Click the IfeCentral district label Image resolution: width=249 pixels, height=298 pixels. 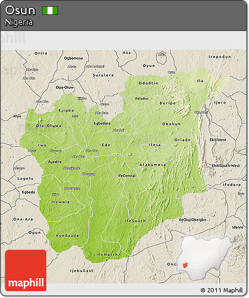(127, 176)
